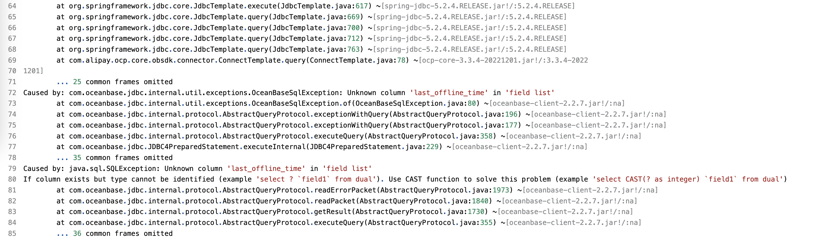
Task: Click the '[ocp-core-3.3.4-20221201.jar' text
Action: click(476, 60)
